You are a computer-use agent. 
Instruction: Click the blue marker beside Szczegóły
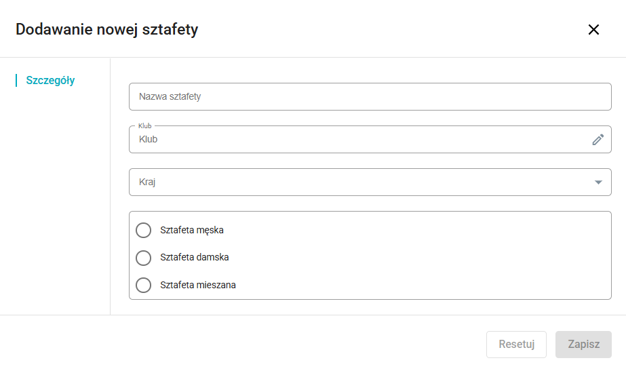click(16, 80)
